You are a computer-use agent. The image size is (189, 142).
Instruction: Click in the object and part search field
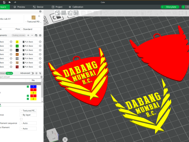20,77
